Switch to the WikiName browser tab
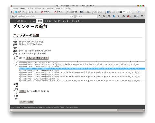Image resolution: width=155 pixels, height=123 pixels. point(98,12)
